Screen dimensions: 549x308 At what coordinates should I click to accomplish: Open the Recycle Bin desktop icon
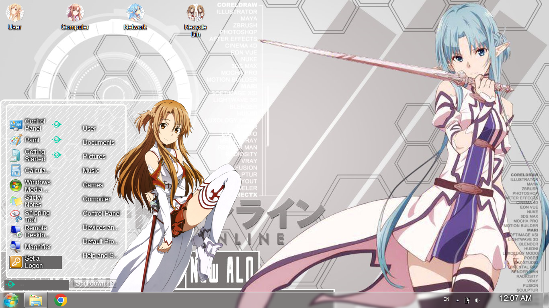196,20
